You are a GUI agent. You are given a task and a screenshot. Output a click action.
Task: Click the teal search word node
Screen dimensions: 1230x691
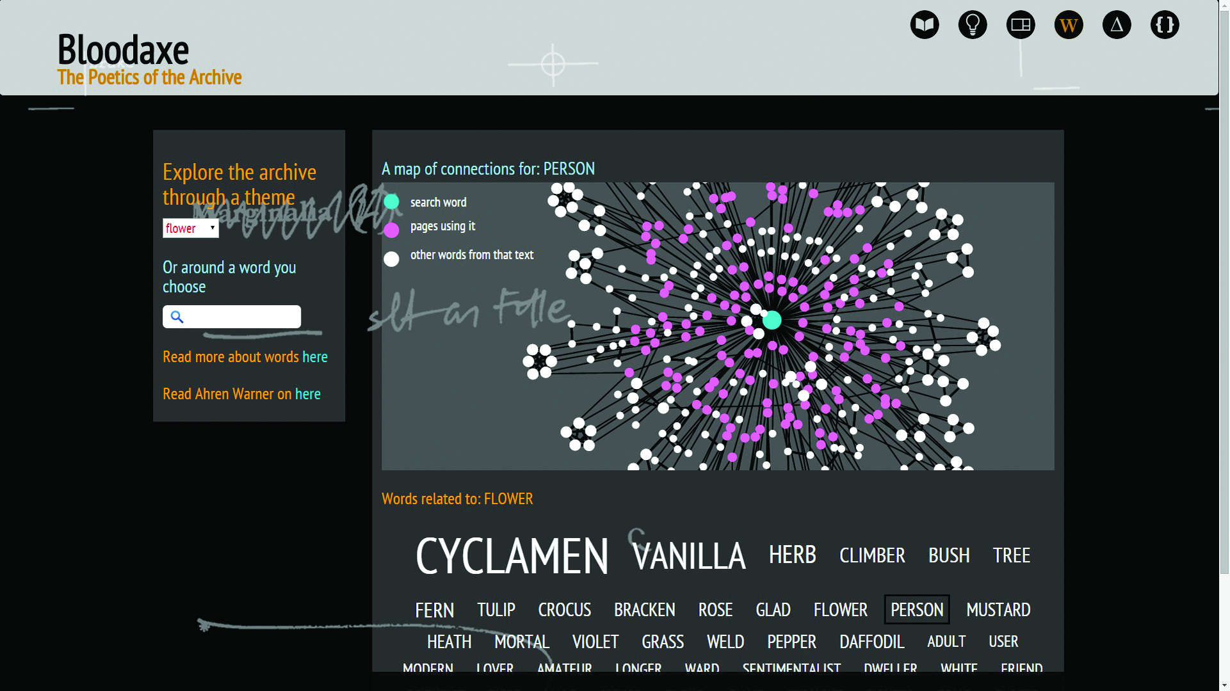pyautogui.click(x=772, y=320)
